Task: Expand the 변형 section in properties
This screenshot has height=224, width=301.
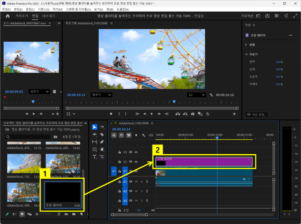Action: click(246, 45)
